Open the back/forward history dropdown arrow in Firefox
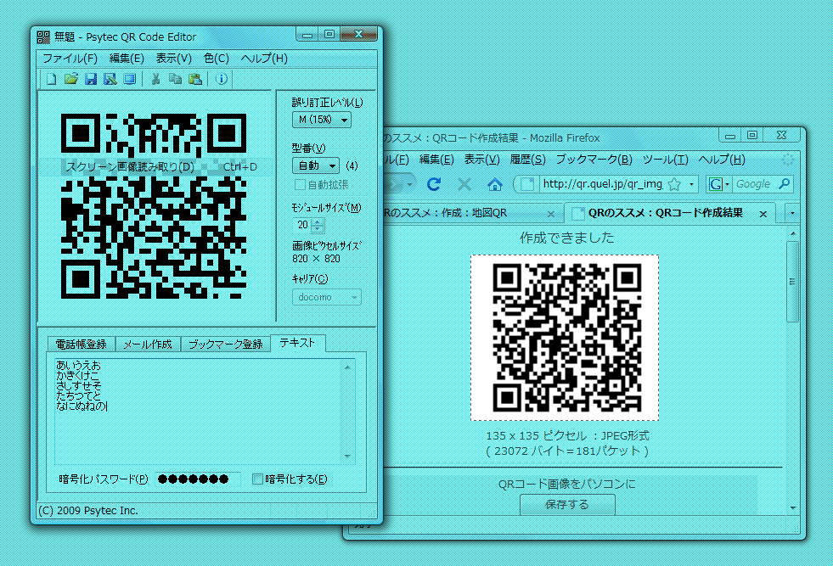This screenshot has height=566, width=833. click(409, 185)
